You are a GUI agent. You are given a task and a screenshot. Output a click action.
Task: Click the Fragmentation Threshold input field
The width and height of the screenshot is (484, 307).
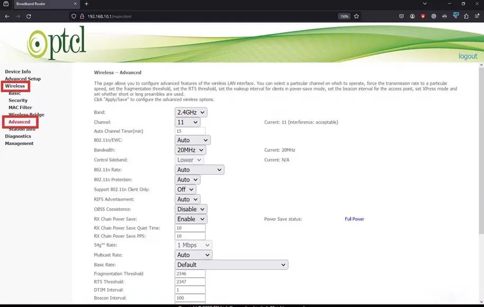190,274
